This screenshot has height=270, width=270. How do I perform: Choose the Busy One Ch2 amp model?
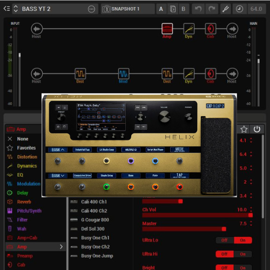[96, 247]
